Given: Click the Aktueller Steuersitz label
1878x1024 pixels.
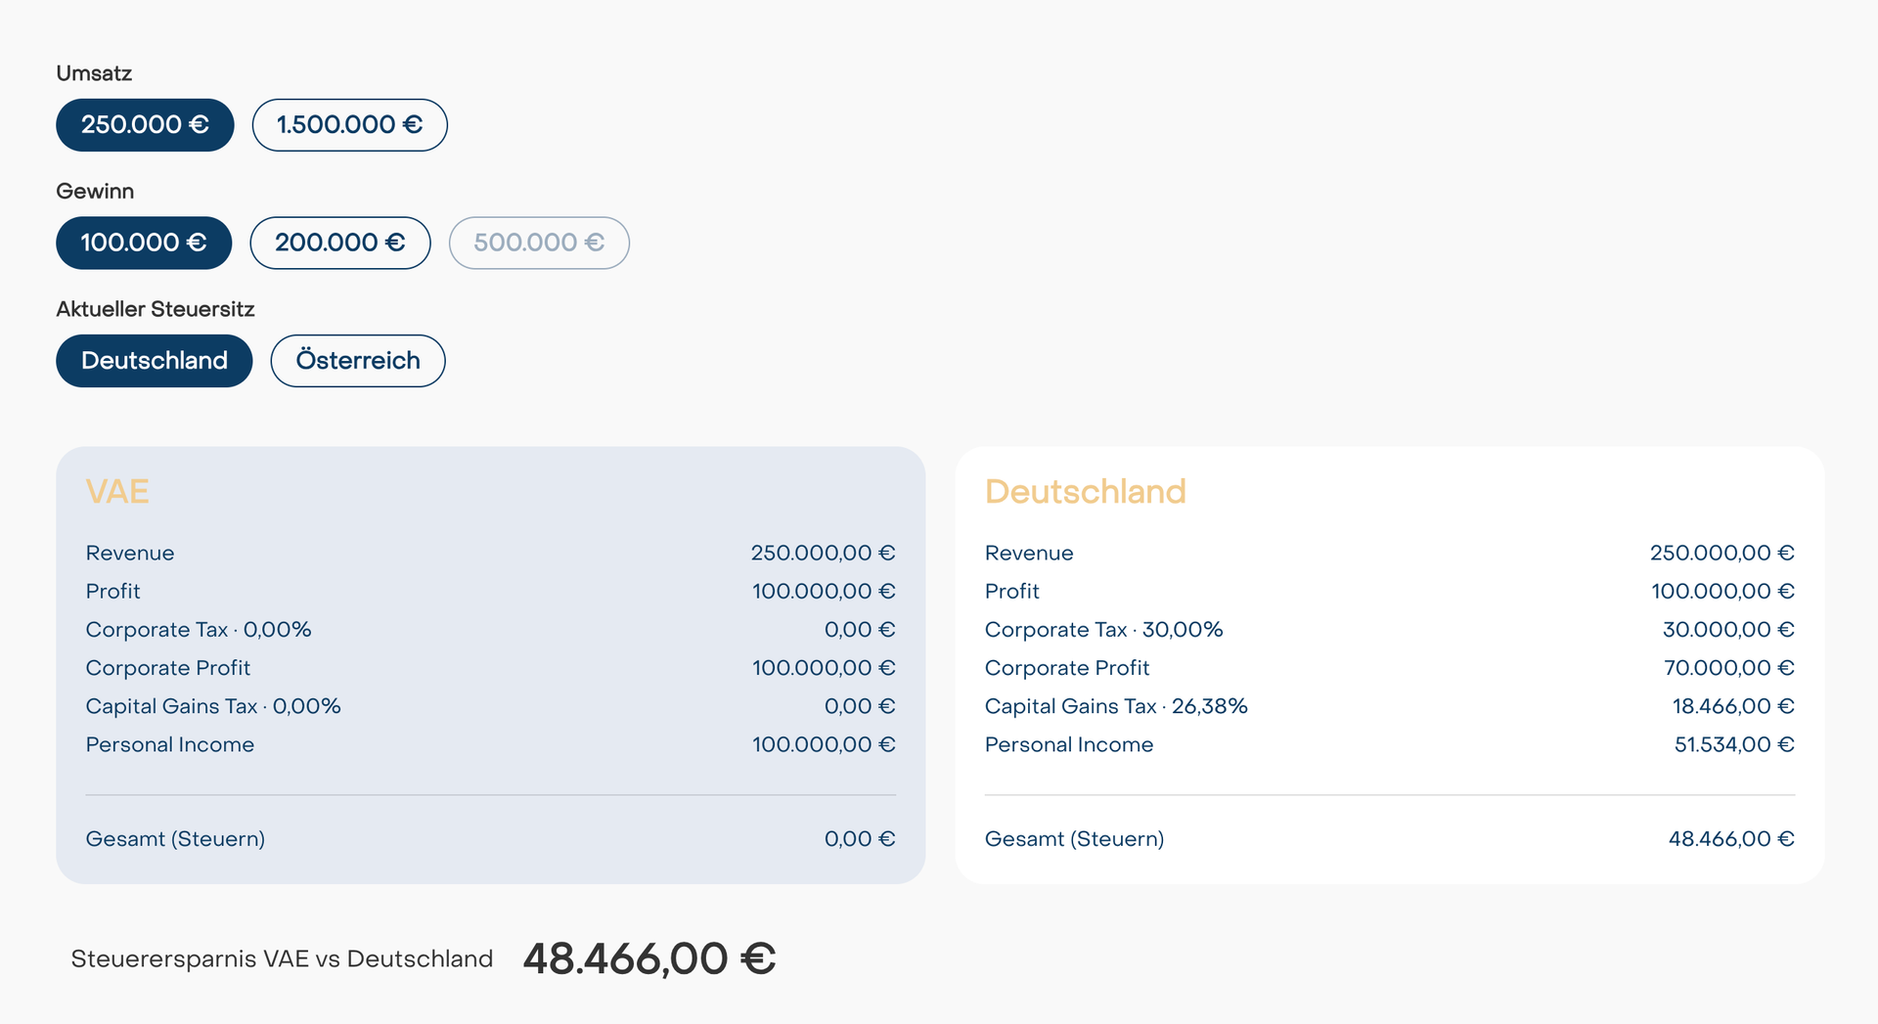Looking at the screenshot, I should pyautogui.click(x=155, y=308).
